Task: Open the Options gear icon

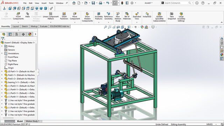Action: point(132,3)
